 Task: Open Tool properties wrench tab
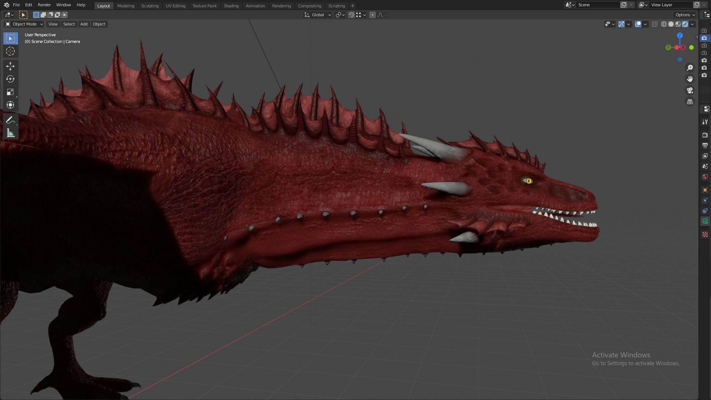[705, 122]
